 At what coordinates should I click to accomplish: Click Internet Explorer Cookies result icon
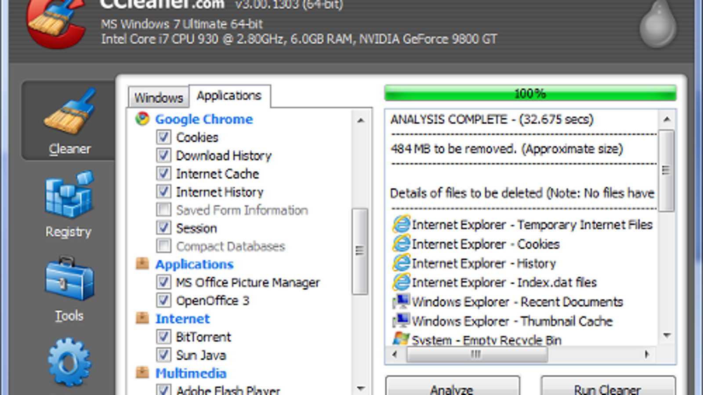[x=401, y=244]
